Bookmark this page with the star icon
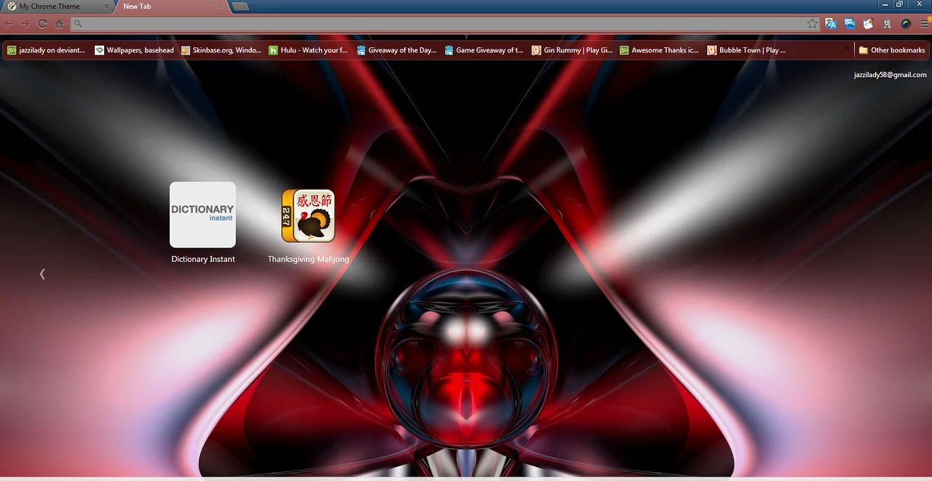The width and height of the screenshot is (932, 481). point(813,24)
